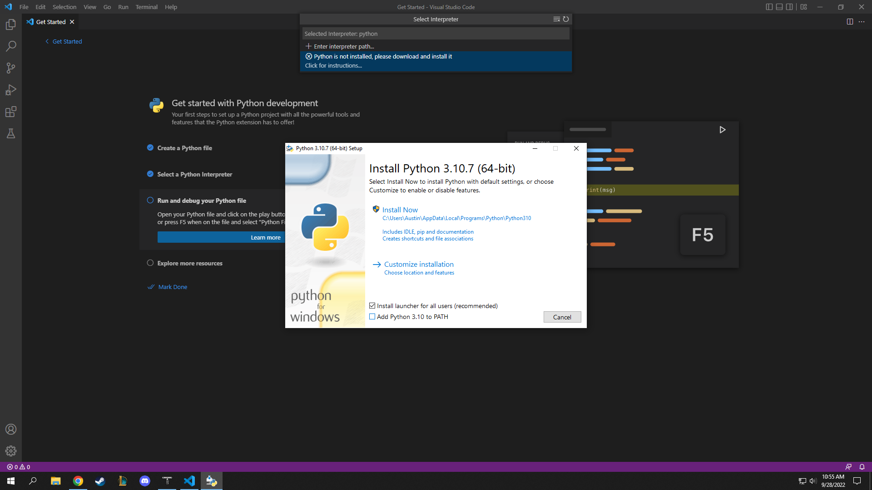Switch to the Get Started tab
This screenshot has width=872, height=490.
point(50,21)
